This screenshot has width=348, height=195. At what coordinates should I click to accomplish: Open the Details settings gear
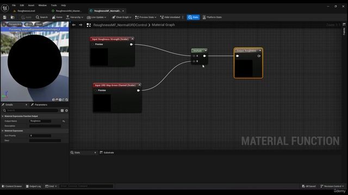(x=66, y=110)
